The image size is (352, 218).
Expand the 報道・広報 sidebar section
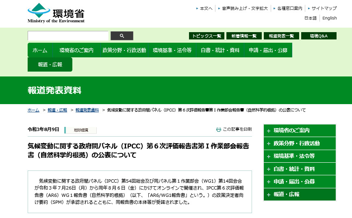[300, 194]
